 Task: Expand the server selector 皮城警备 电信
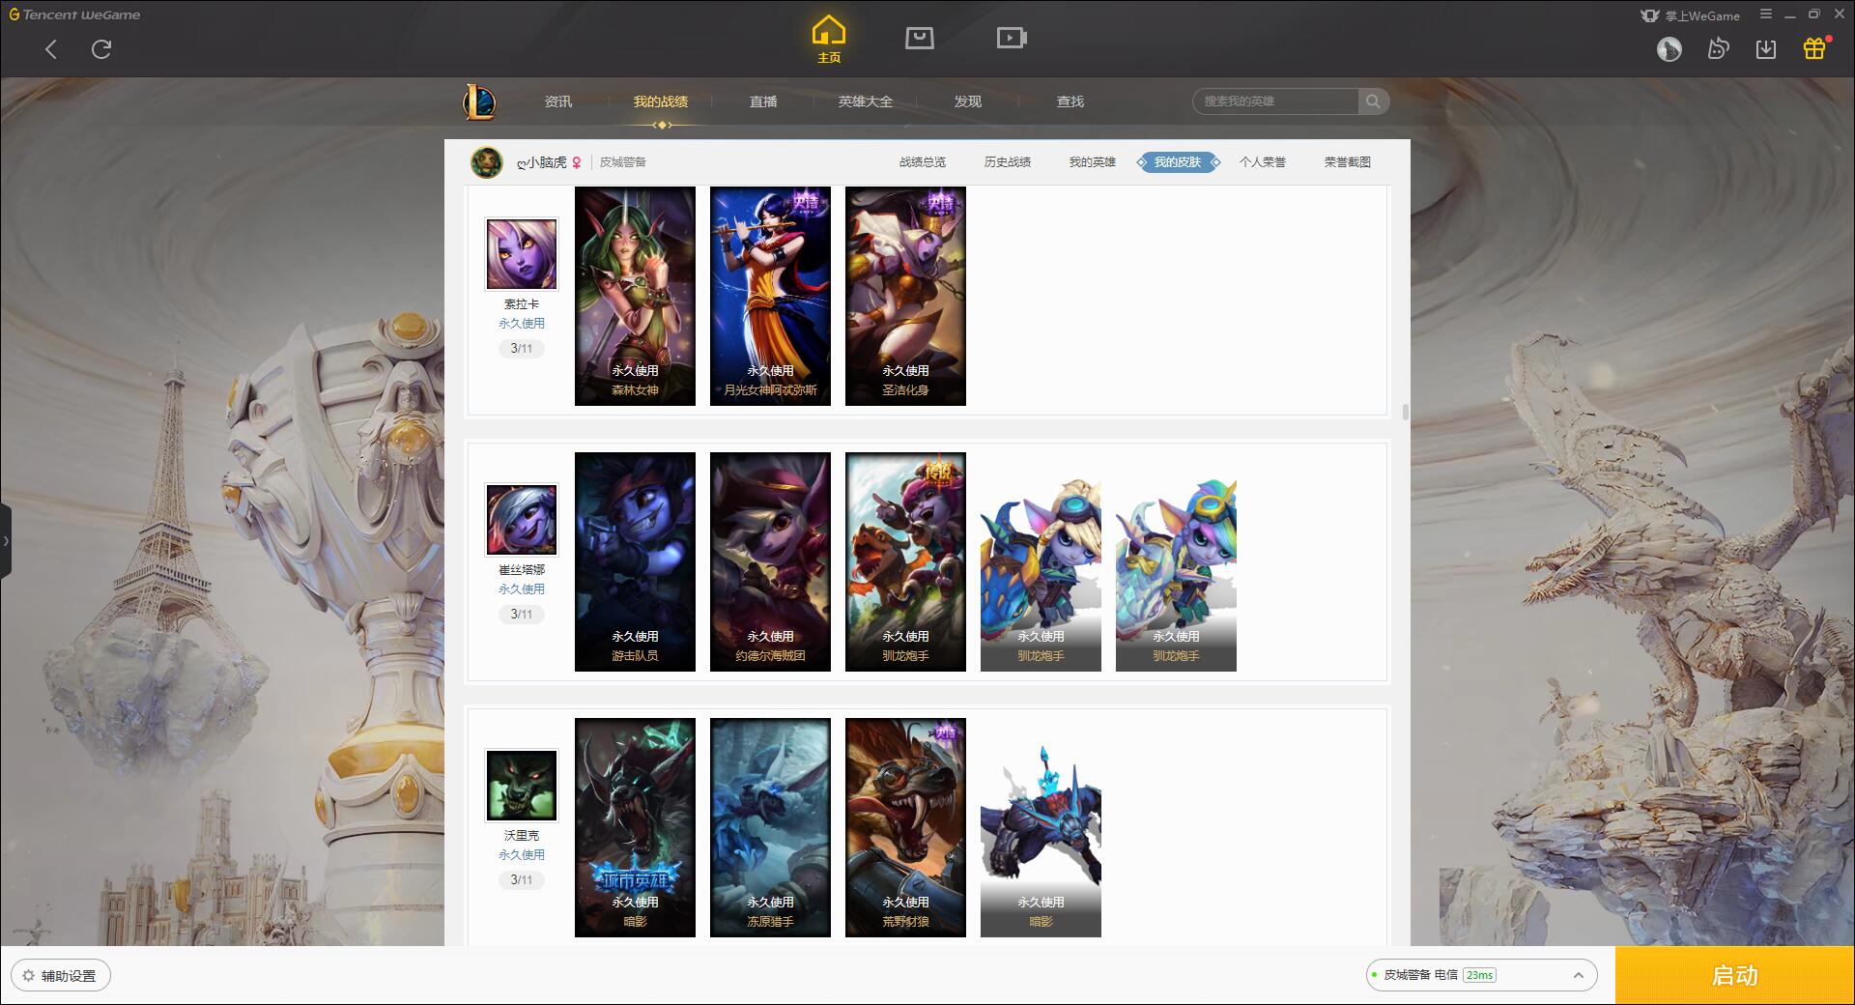[1481, 975]
